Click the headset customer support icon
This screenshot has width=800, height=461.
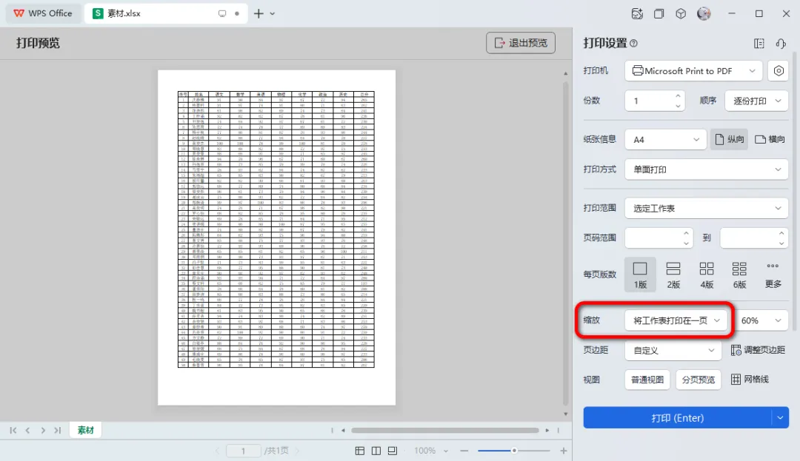pyautogui.click(x=781, y=44)
